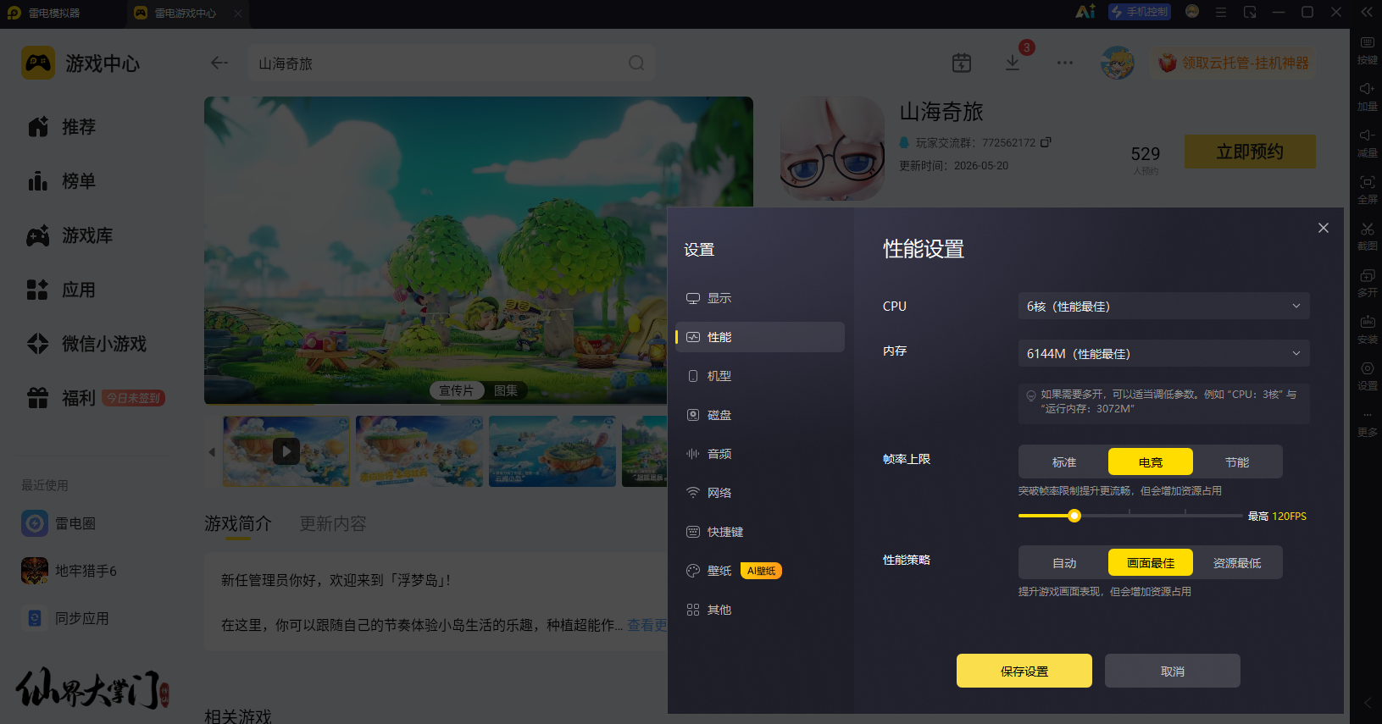Set performance strategy to 资源最低
Screen dimensions: 1382x724
pyautogui.click(x=1237, y=563)
